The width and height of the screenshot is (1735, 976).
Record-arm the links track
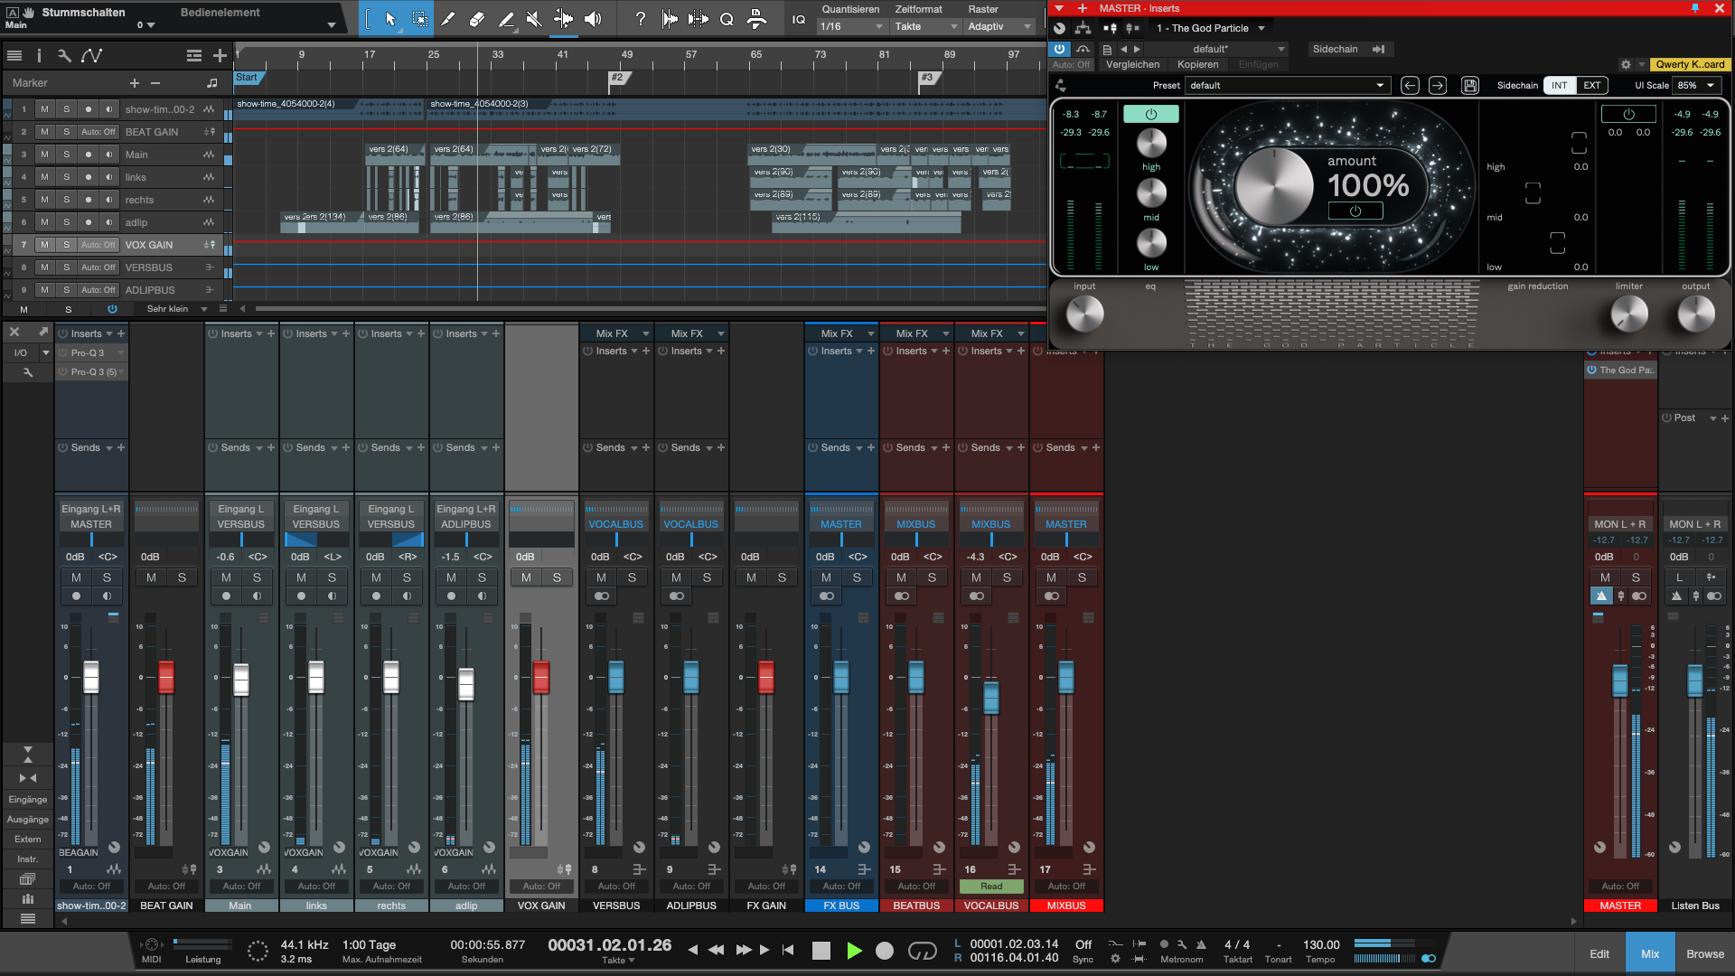click(88, 177)
